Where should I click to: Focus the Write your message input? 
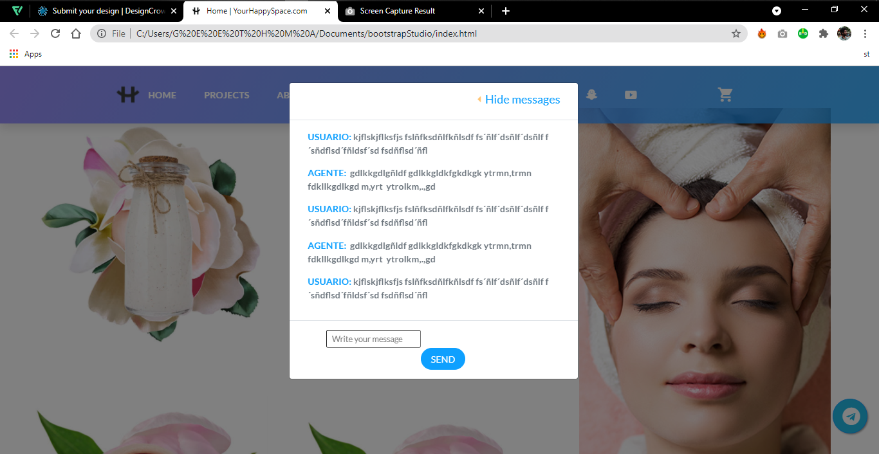[x=373, y=339]
